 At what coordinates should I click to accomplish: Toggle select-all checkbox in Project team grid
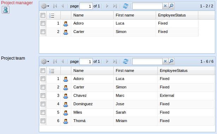pos(43,71)
